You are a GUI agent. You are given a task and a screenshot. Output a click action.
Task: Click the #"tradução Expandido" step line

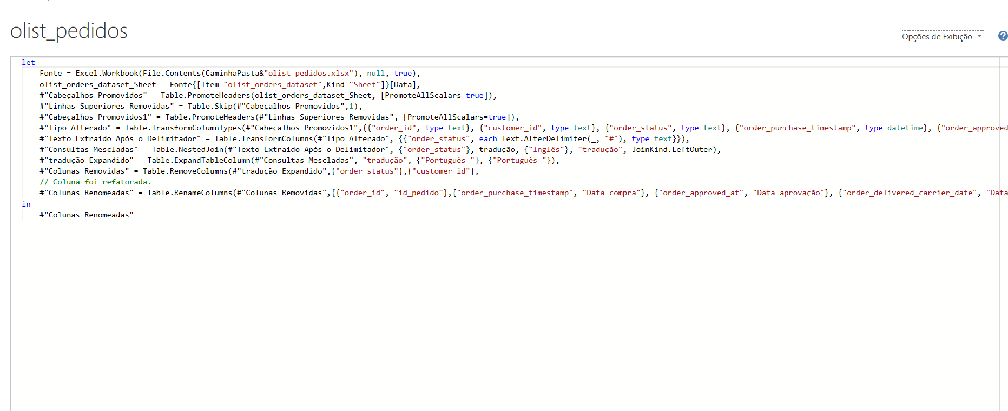click(x=299, y=160)
